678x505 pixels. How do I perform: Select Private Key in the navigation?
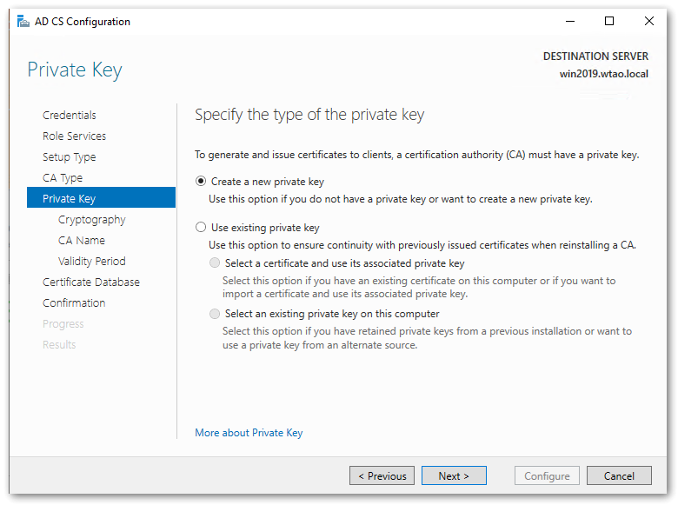click(70, 199)
